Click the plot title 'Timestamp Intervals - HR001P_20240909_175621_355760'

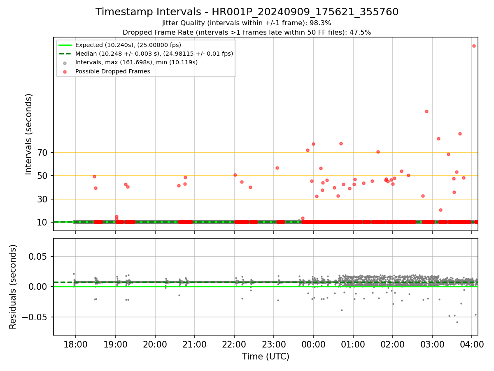point(247,12)
